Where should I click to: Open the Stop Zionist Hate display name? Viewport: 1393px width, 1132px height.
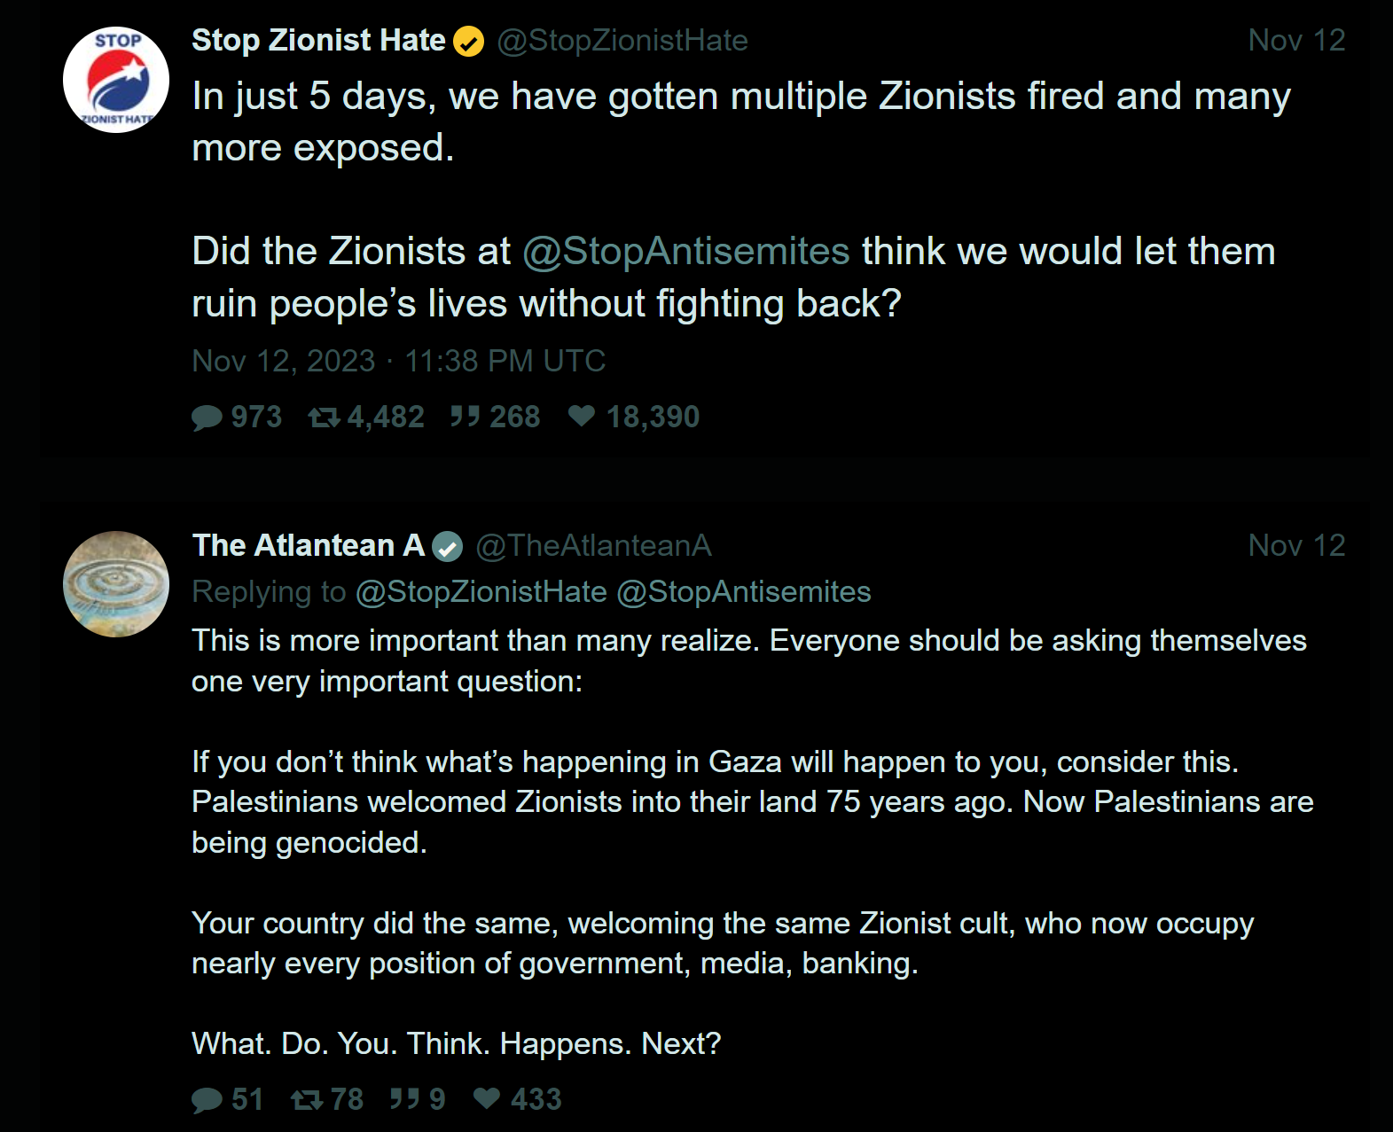pyautogui.click(x=318, y=41)
